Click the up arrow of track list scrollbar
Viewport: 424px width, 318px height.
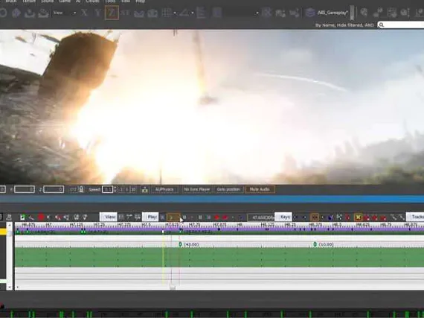click(10, 225)
